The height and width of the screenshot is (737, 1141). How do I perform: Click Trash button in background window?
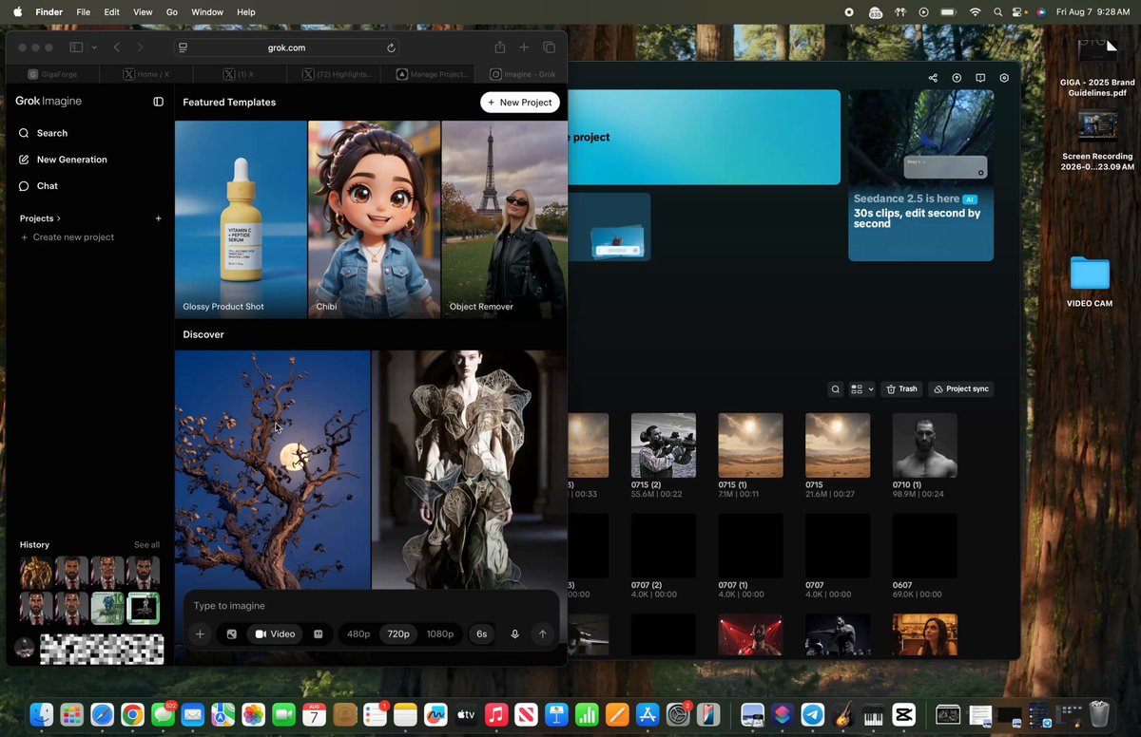tap(901, 389)
